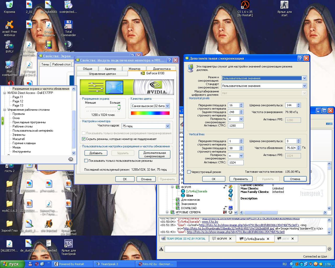Switch to the Диагностика tab
This screenshot has height=268, width=335.
[161, 69]
